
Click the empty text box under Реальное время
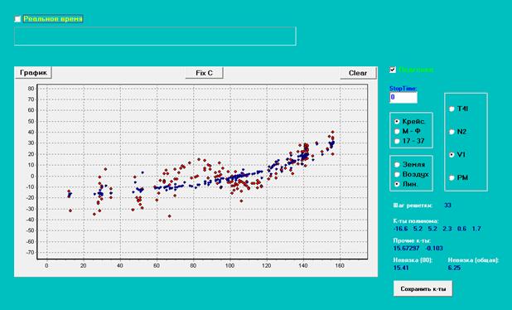[x=155, y=36]
